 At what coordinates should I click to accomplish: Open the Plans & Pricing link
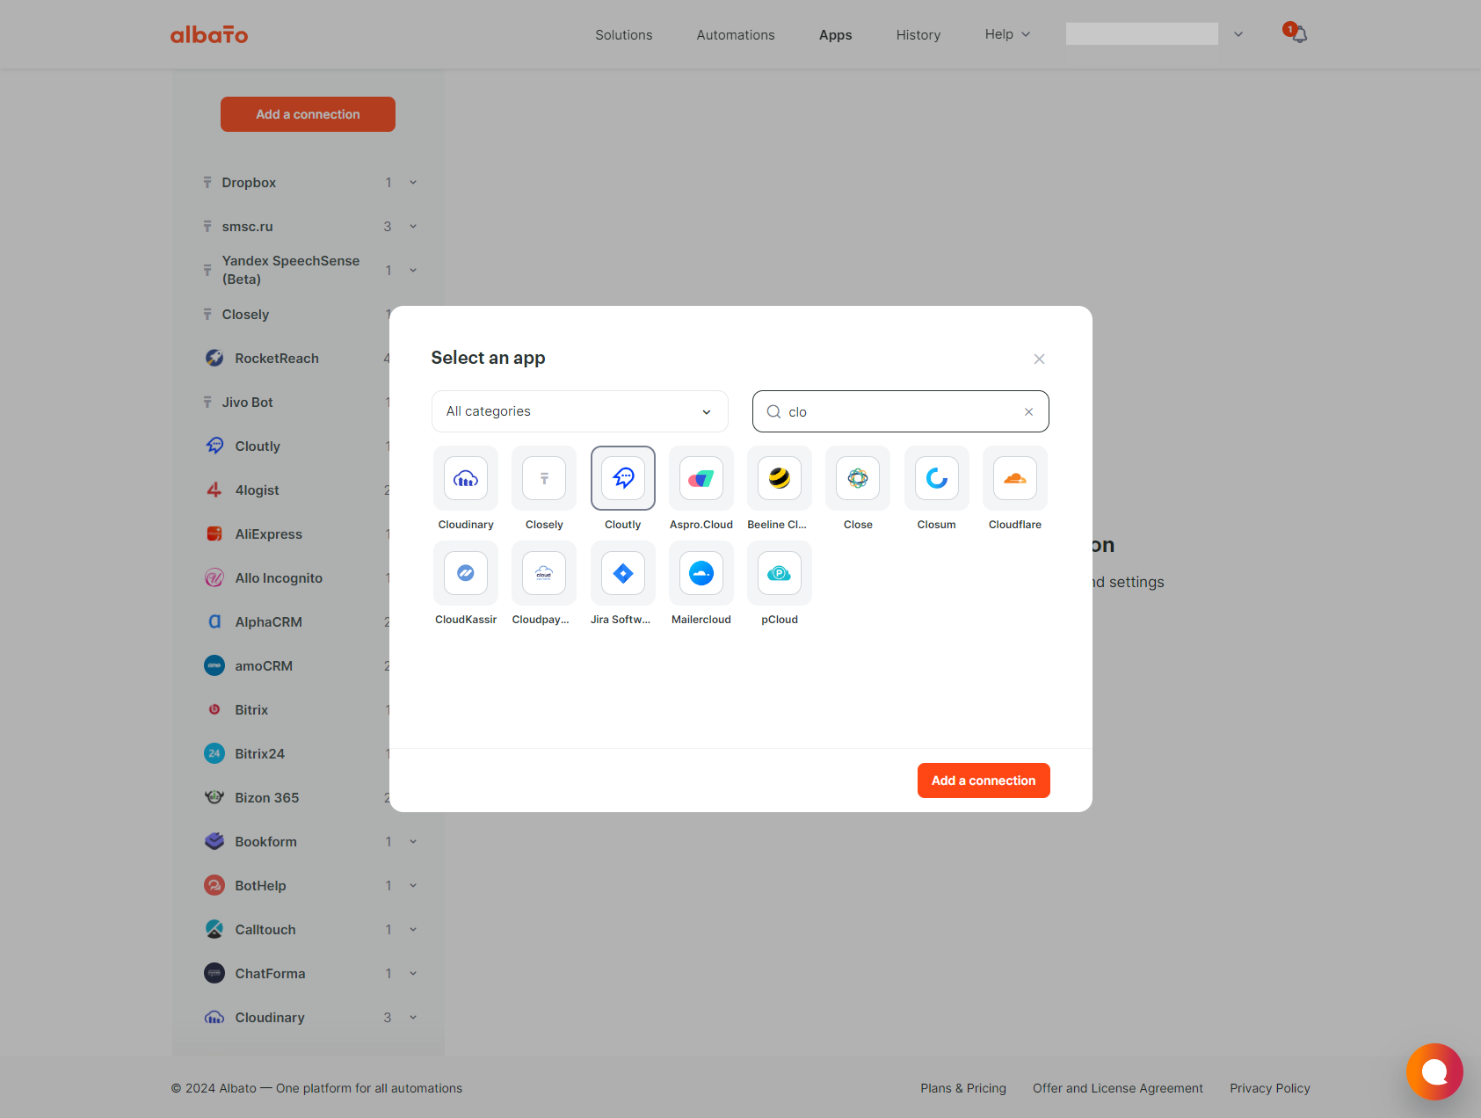point(963,1088)
